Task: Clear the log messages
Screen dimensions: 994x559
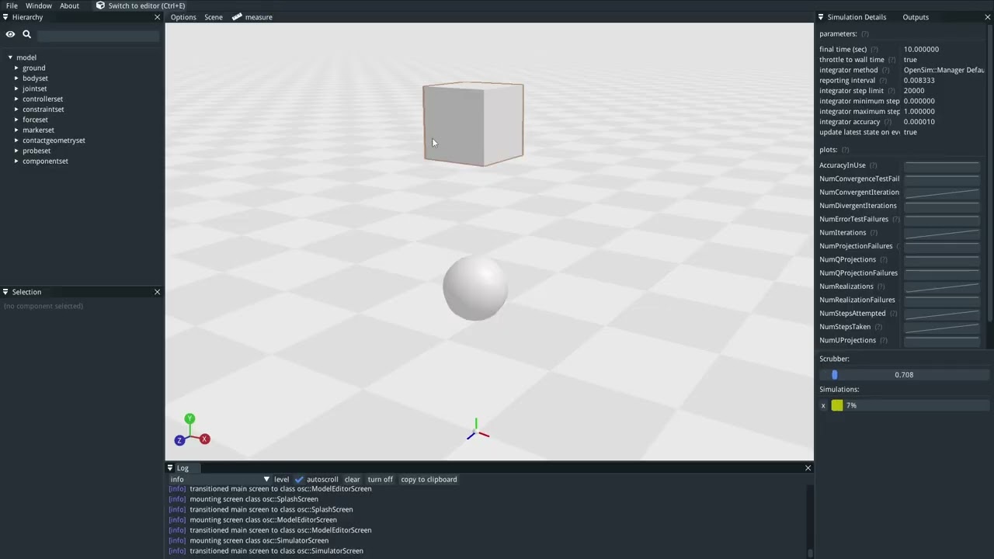Action: click(353, 480)
